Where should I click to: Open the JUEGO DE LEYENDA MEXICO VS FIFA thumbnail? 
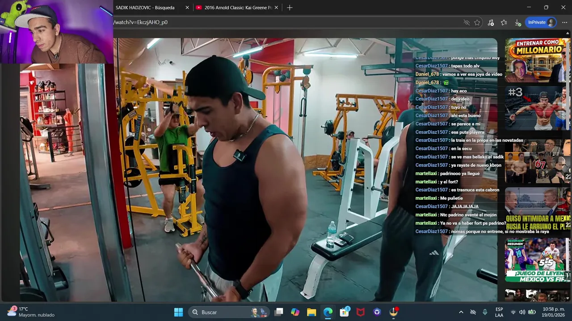538,260
